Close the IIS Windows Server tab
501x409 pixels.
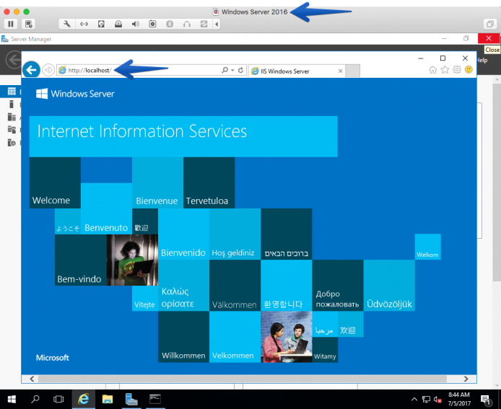(x=341, y=71)
